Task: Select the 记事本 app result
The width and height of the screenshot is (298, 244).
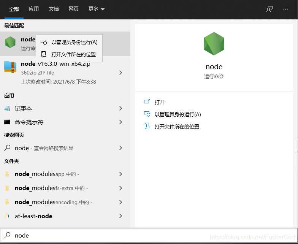Action: point(65,109)
